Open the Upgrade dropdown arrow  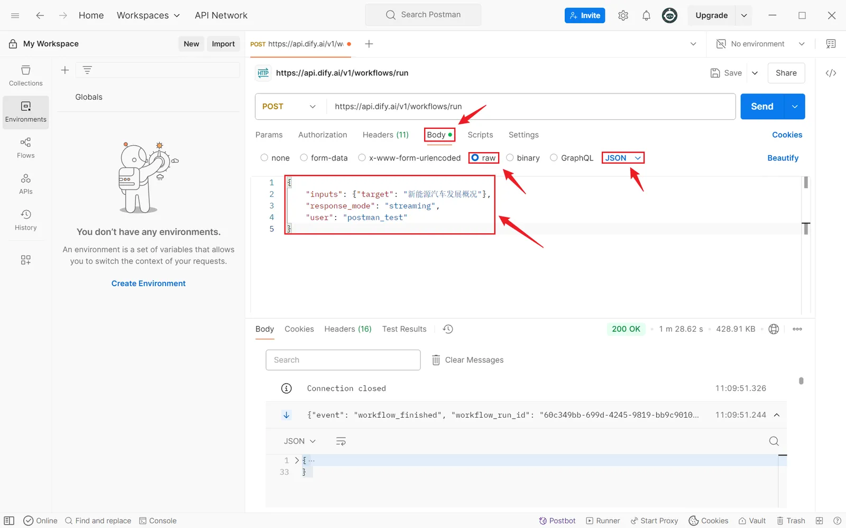[743, 15]
